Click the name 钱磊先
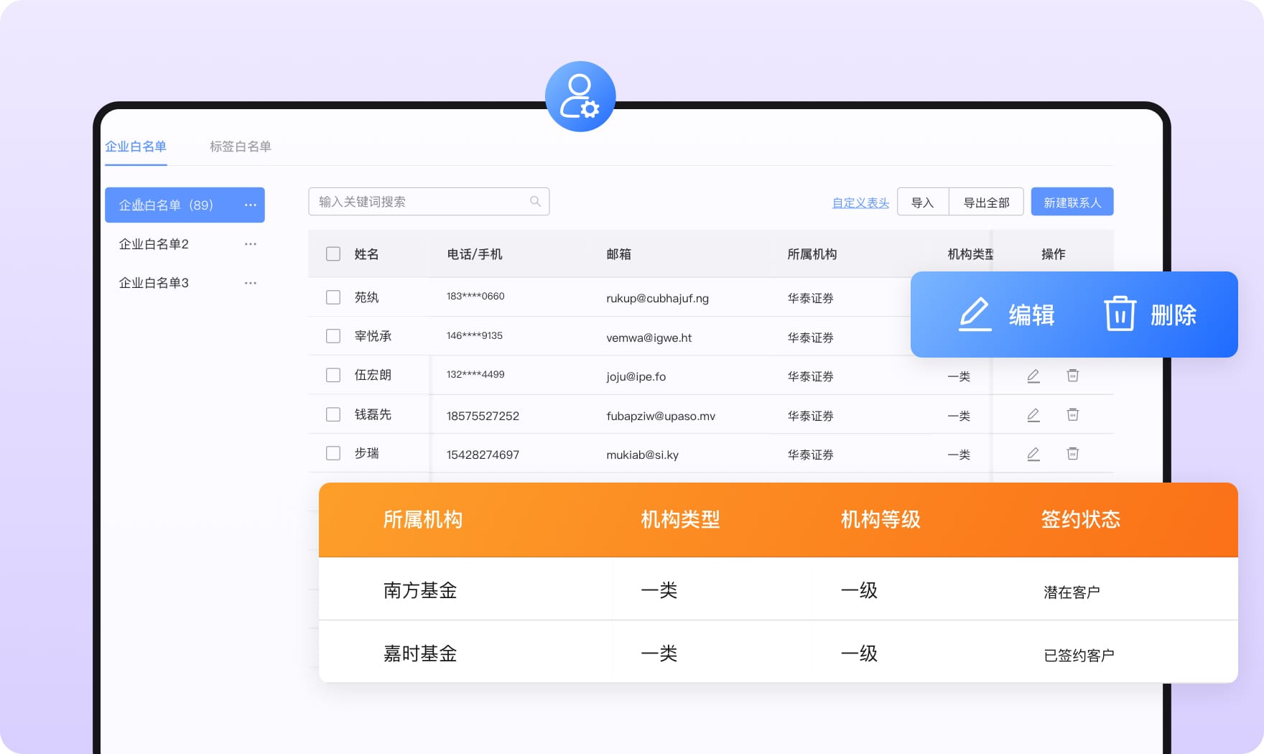1264x754 pixels. click(x=373, y=414)
